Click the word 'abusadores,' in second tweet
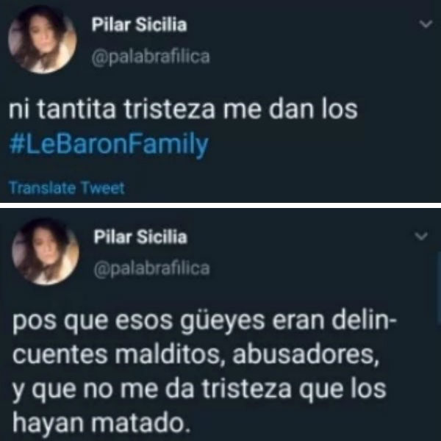 tap(306, 355)
